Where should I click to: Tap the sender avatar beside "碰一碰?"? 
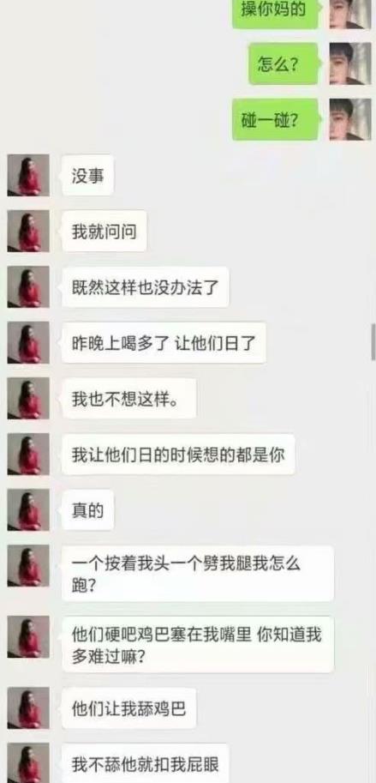(x=350, y=119)
